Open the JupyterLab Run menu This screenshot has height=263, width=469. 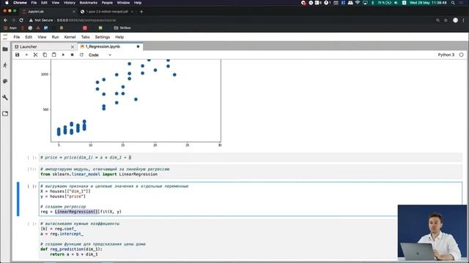(55, 37)
